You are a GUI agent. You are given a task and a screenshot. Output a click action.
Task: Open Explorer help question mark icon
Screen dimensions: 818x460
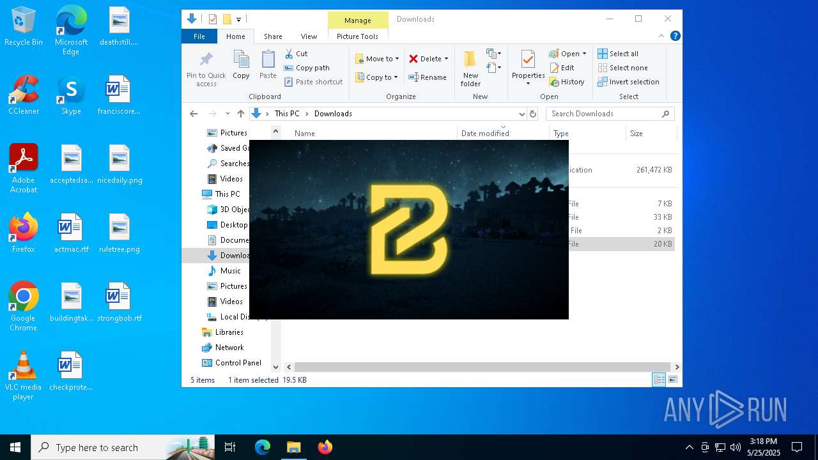tap(675, 36)
